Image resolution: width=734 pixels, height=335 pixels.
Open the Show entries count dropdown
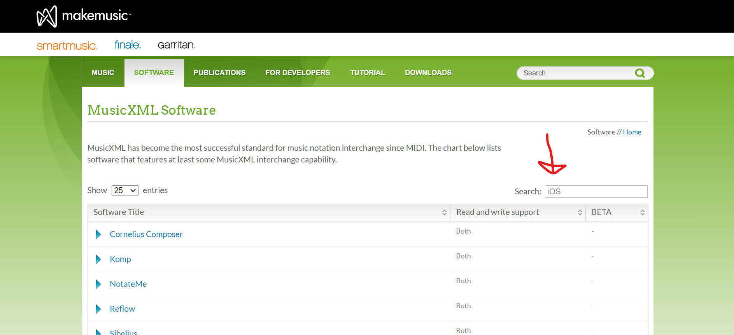[125, 190]
